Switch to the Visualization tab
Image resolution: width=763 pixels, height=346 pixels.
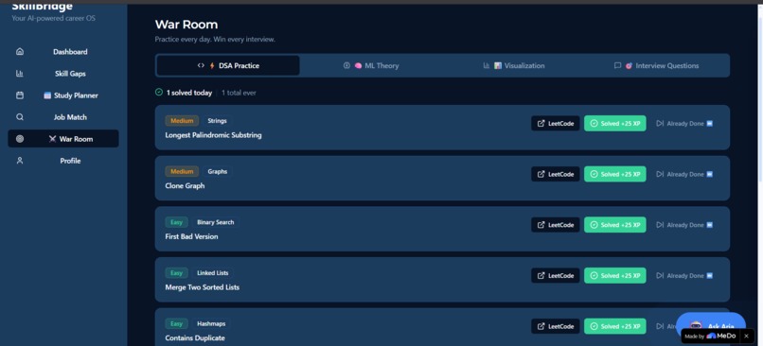point(513,65)
